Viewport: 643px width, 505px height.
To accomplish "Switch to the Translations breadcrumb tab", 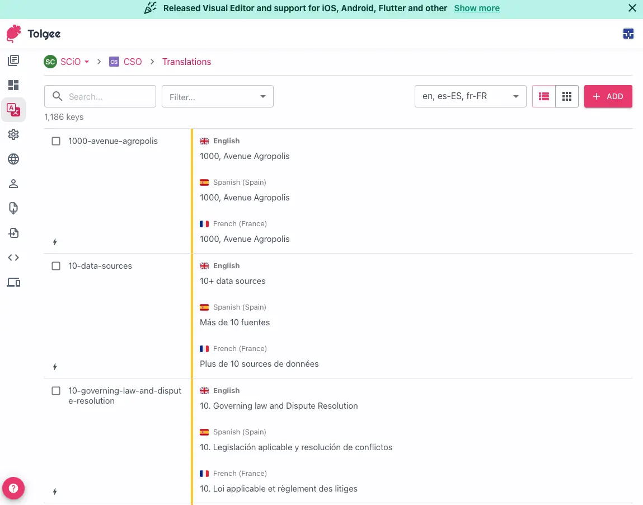I will (186, 62).
